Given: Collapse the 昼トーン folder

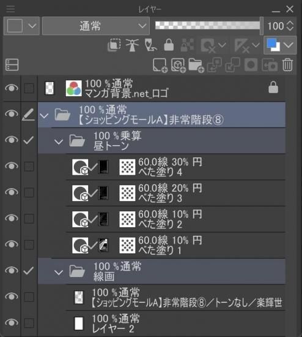Looking at the screenshot, I should pyautogui.click(x=58, y=142).
